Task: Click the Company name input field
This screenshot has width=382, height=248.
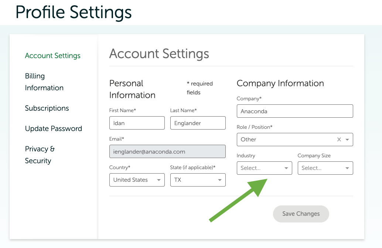Action: pos(294,111)
